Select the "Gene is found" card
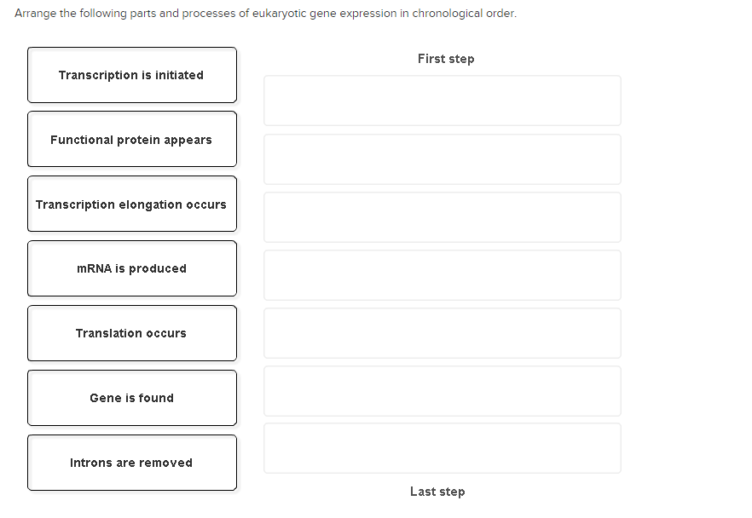This screenshot has width=752, height=518. (132, 397)
